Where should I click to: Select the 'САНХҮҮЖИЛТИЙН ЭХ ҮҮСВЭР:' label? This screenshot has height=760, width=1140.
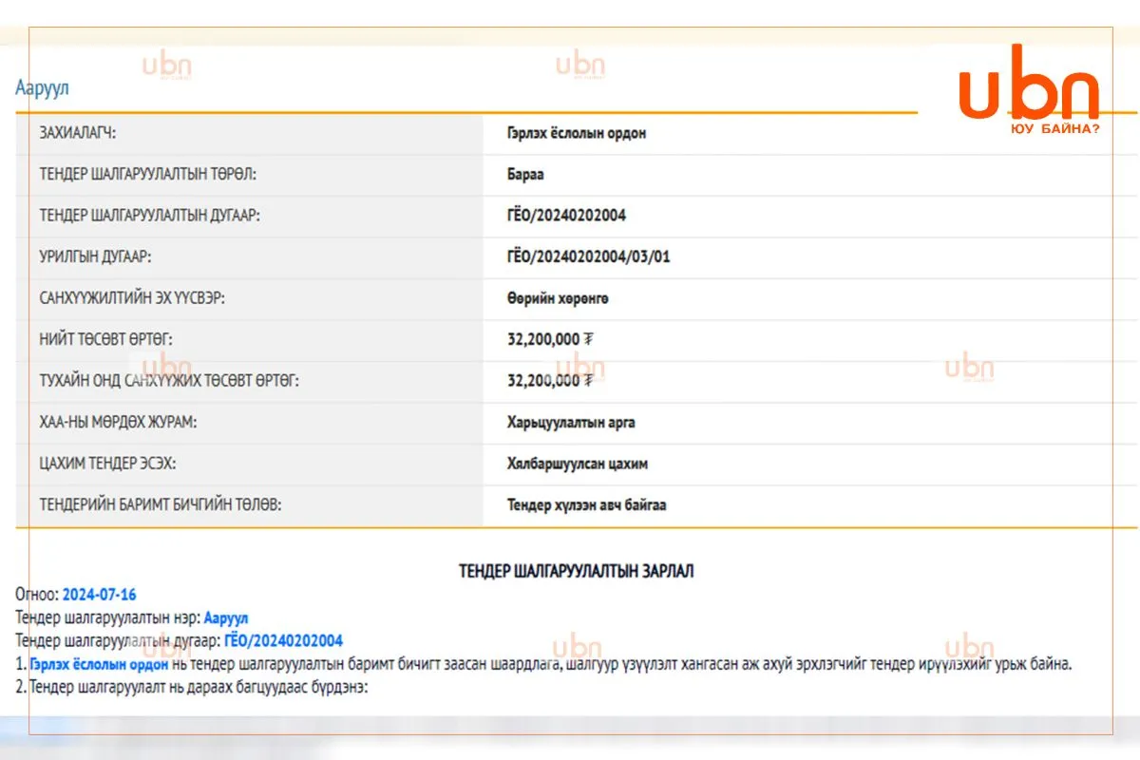click(x=132, y=298)
